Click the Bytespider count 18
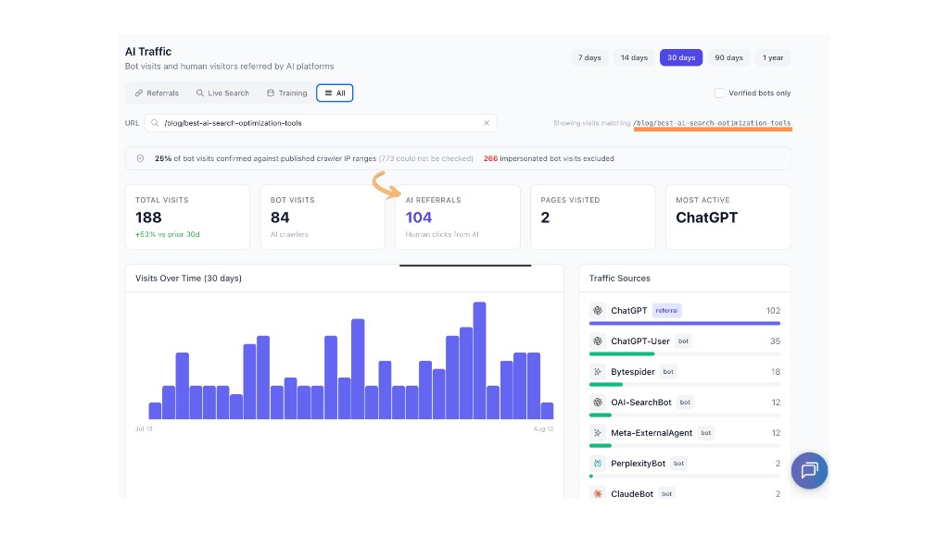 [776, 372]
